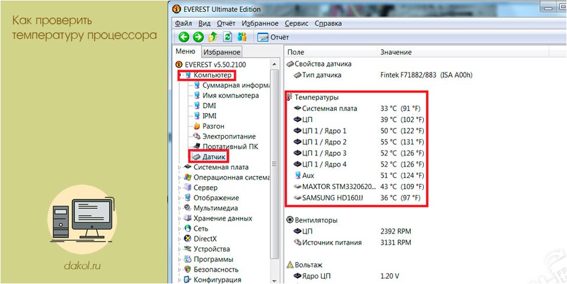Click the Сервер tree icon
Screen dimensions: 567x284
coord(187,187)
